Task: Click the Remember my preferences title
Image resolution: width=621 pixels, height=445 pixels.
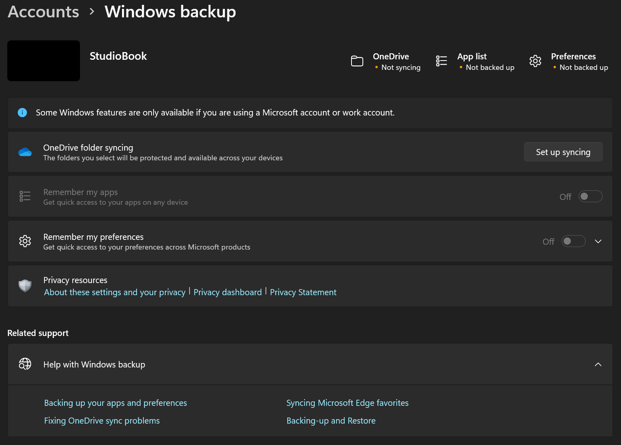Action: tap(93, 237)
